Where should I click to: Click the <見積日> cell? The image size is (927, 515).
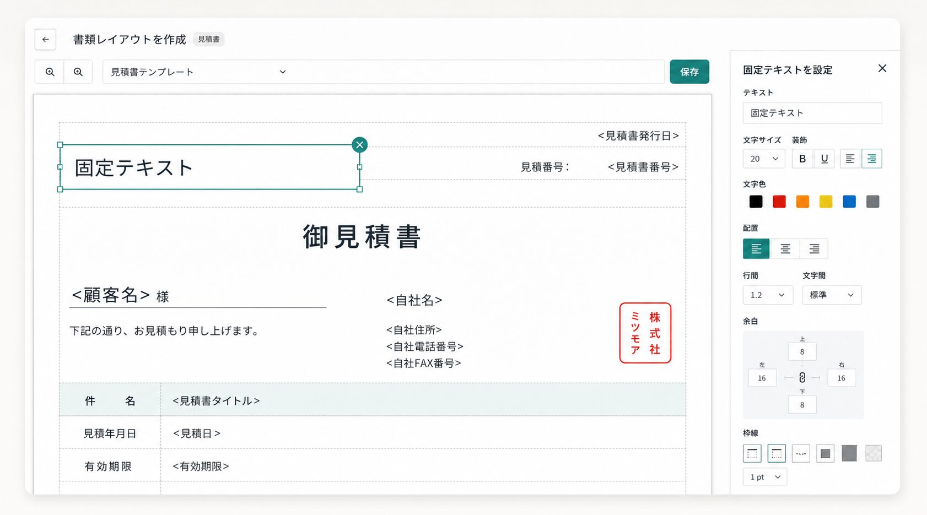(x=423, y=433)
